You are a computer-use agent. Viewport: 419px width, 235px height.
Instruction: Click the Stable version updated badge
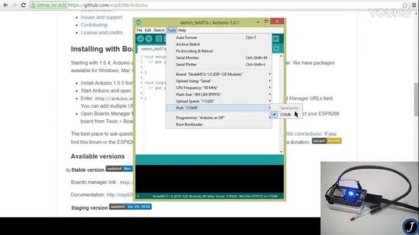[x=119, y=168]
